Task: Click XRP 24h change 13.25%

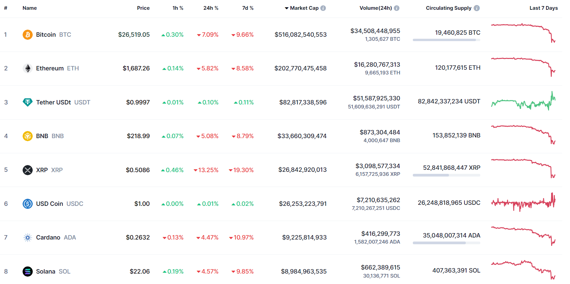Action: [x=206, y=170]
